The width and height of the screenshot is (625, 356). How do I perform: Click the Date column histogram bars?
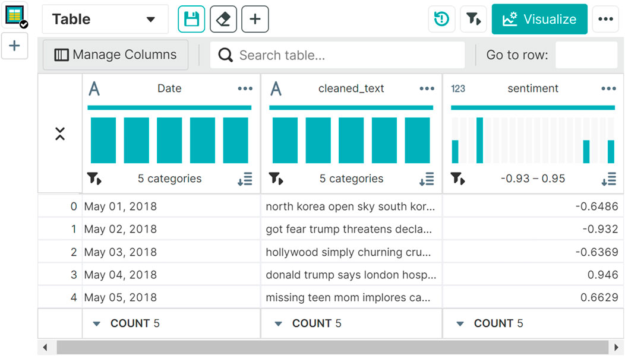point(169,140)
